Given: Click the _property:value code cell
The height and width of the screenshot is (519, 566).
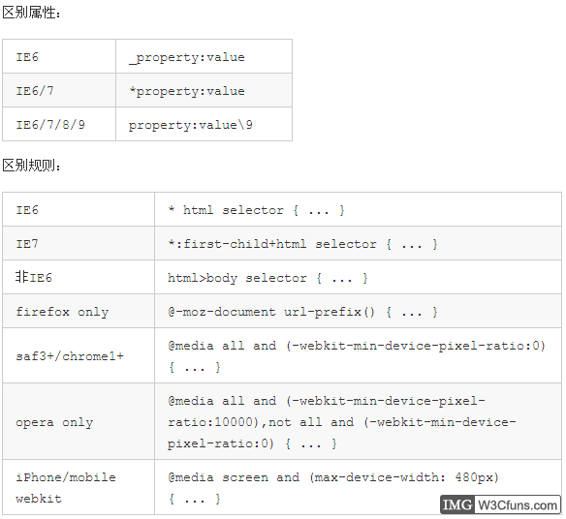Looking at the screenshot, I should [x=204, y=56].
